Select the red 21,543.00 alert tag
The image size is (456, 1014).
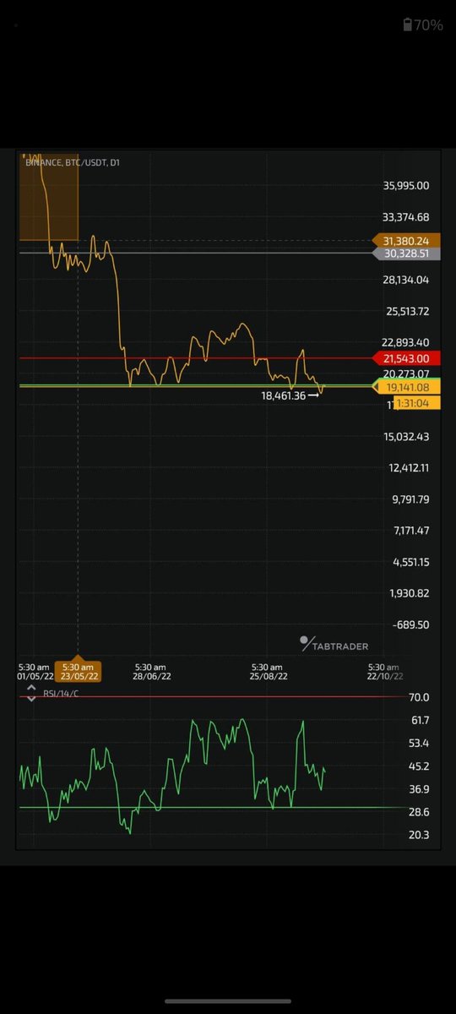coord(406,358)
